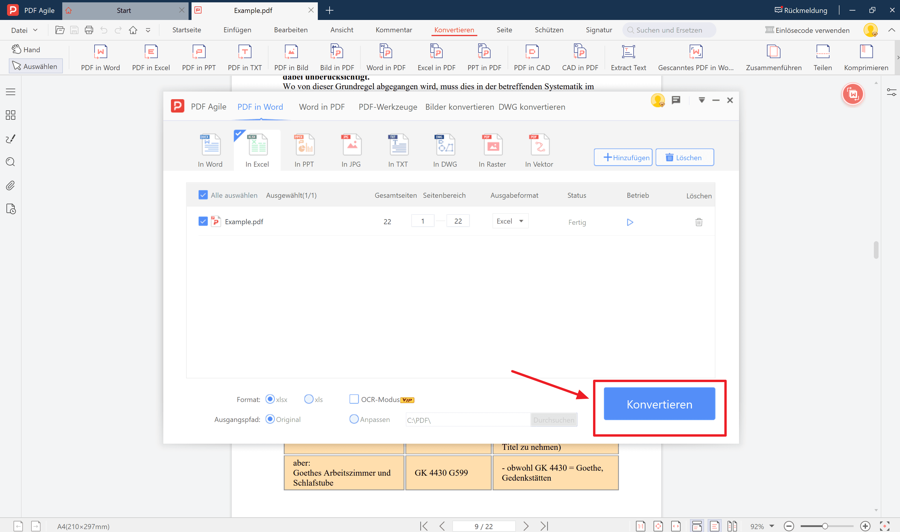Enable the OCR-Modus checkbox
Screen dimensions: 900x532
[354, 399]
